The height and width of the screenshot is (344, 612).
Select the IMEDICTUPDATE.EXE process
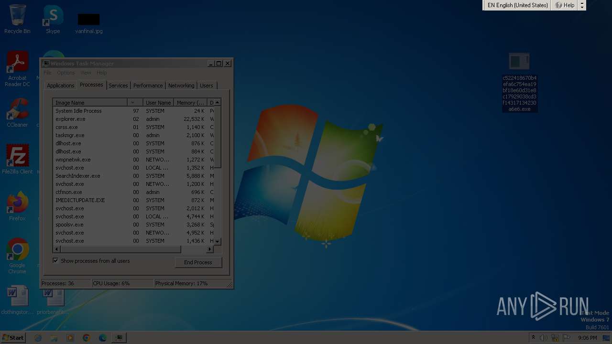pos(133,200)
